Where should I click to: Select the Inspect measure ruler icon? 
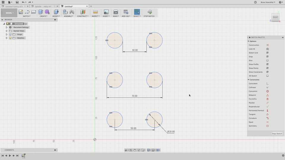95,12
